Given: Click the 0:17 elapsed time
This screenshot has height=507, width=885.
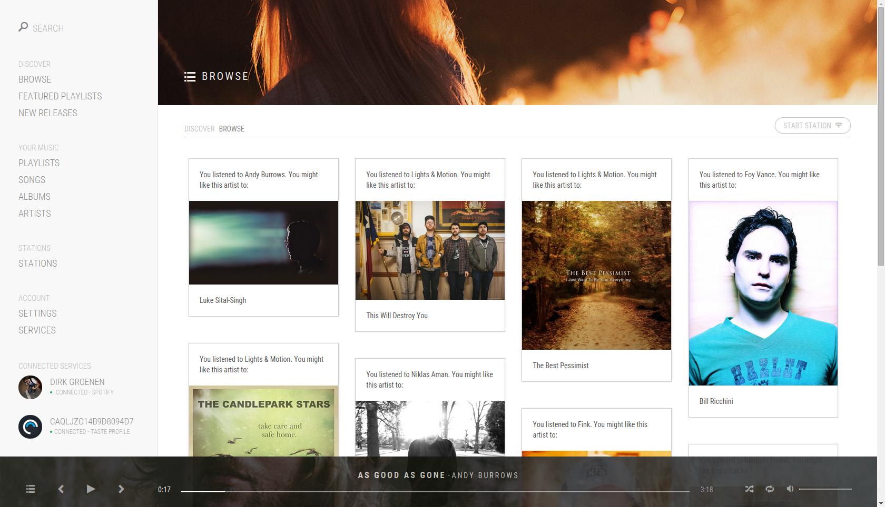Looking at the screenshot, I should point(164,490).
